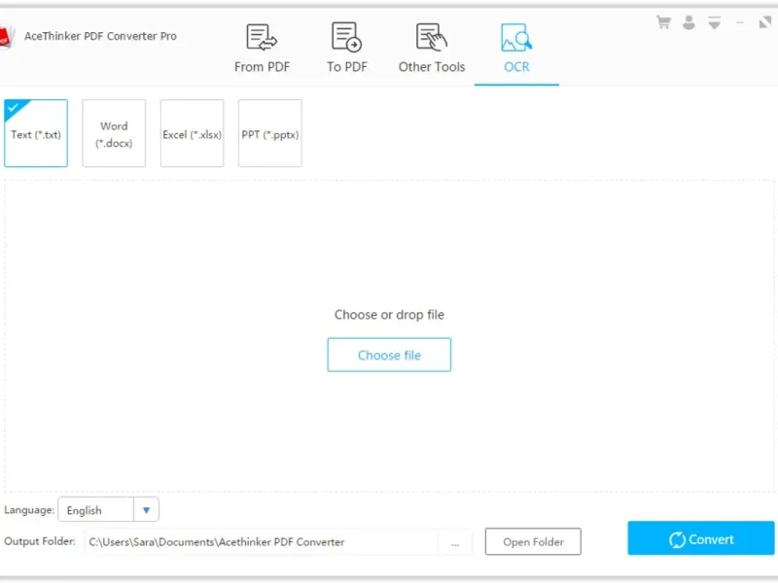
Task: Maximize the converter window
Action: [x=765, y=22]
